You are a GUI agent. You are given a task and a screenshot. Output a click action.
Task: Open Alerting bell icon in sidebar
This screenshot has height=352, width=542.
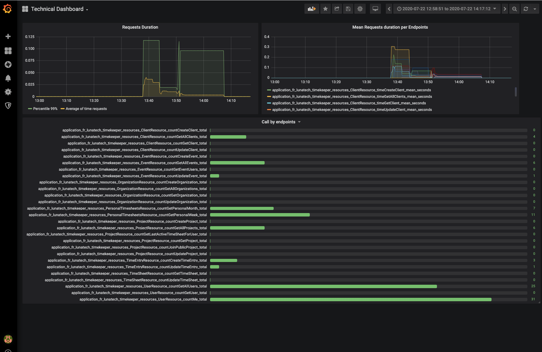click(x=8, y=78)
